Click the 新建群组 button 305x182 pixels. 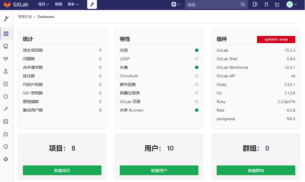click(256, 170)
